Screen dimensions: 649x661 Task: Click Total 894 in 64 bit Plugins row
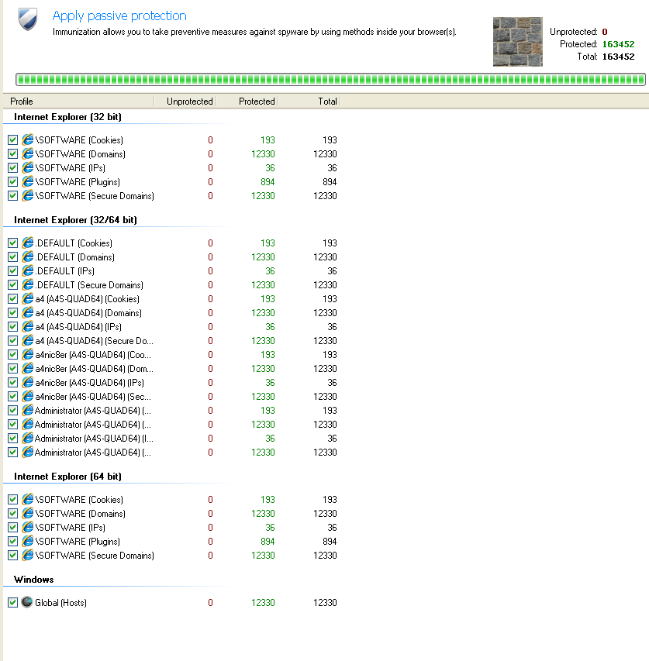point(330,542)
